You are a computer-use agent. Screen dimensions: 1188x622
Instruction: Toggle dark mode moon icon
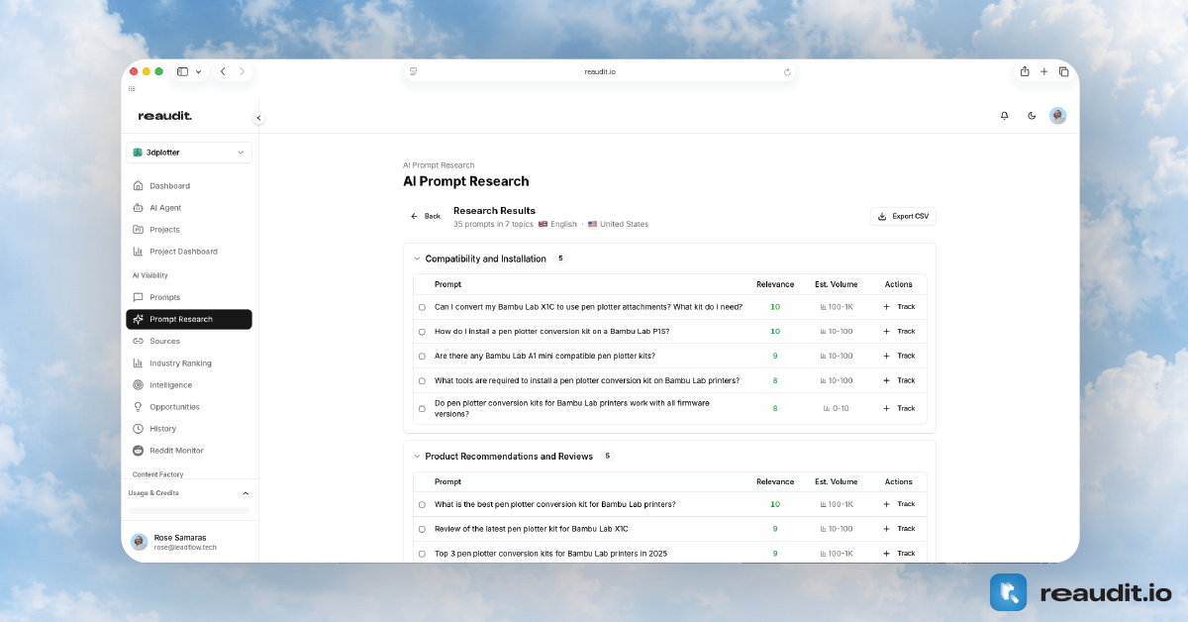click(x=1032, y=116)
